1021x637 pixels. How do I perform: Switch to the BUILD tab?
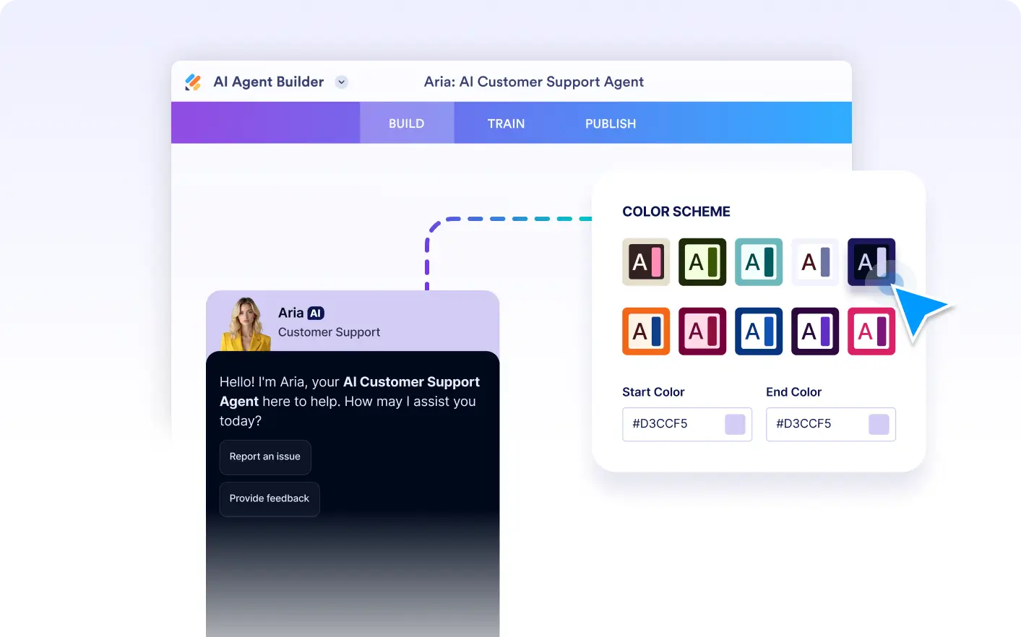pyautogui.click(x=407, y=123)
